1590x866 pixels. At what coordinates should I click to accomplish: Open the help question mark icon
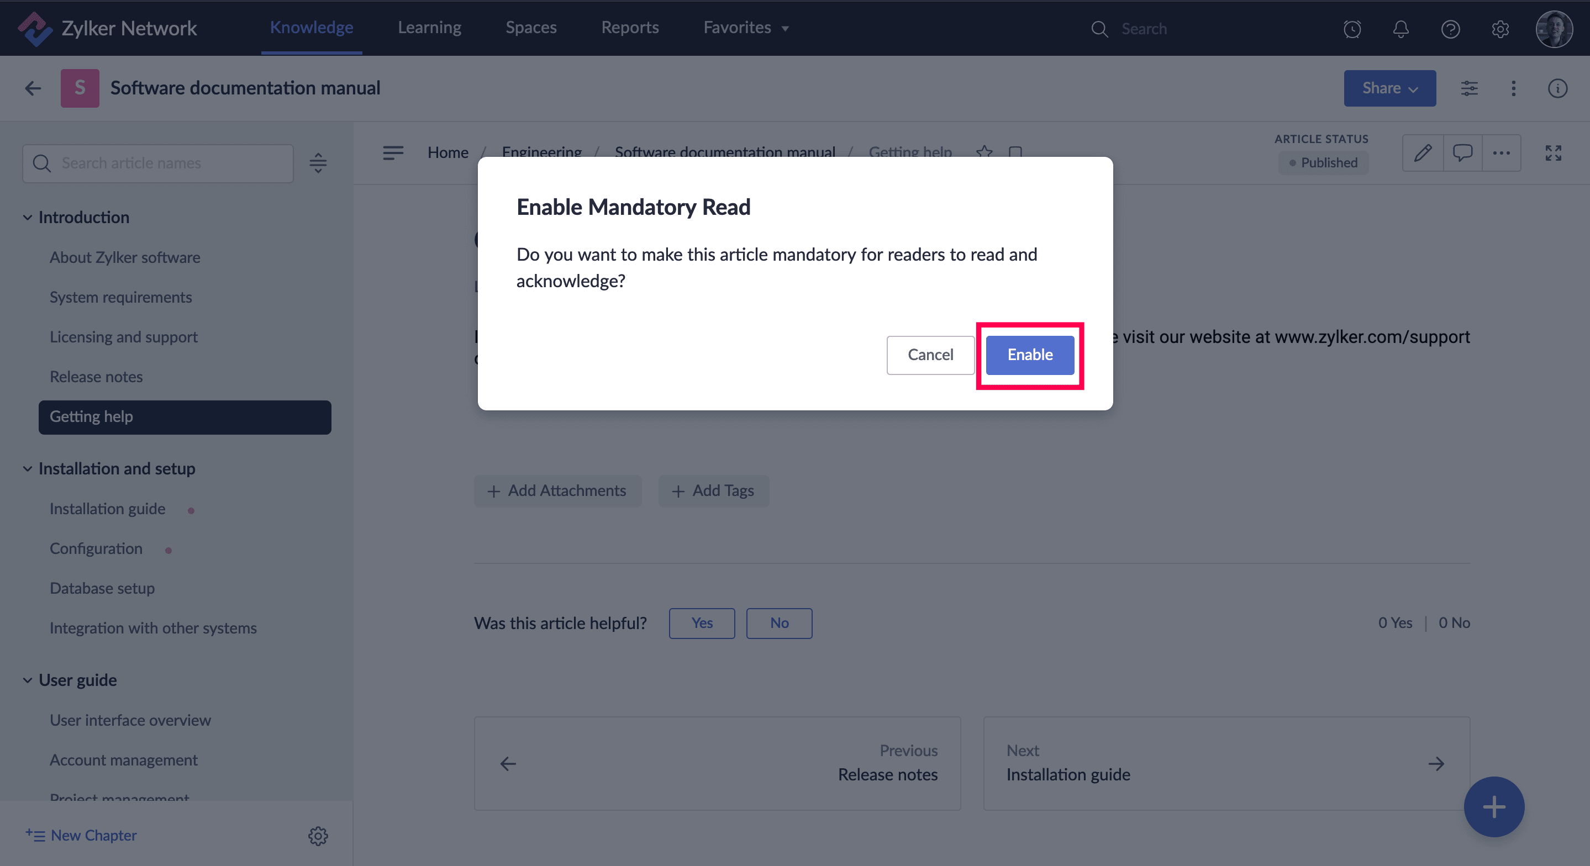(x=1450, y=29)
